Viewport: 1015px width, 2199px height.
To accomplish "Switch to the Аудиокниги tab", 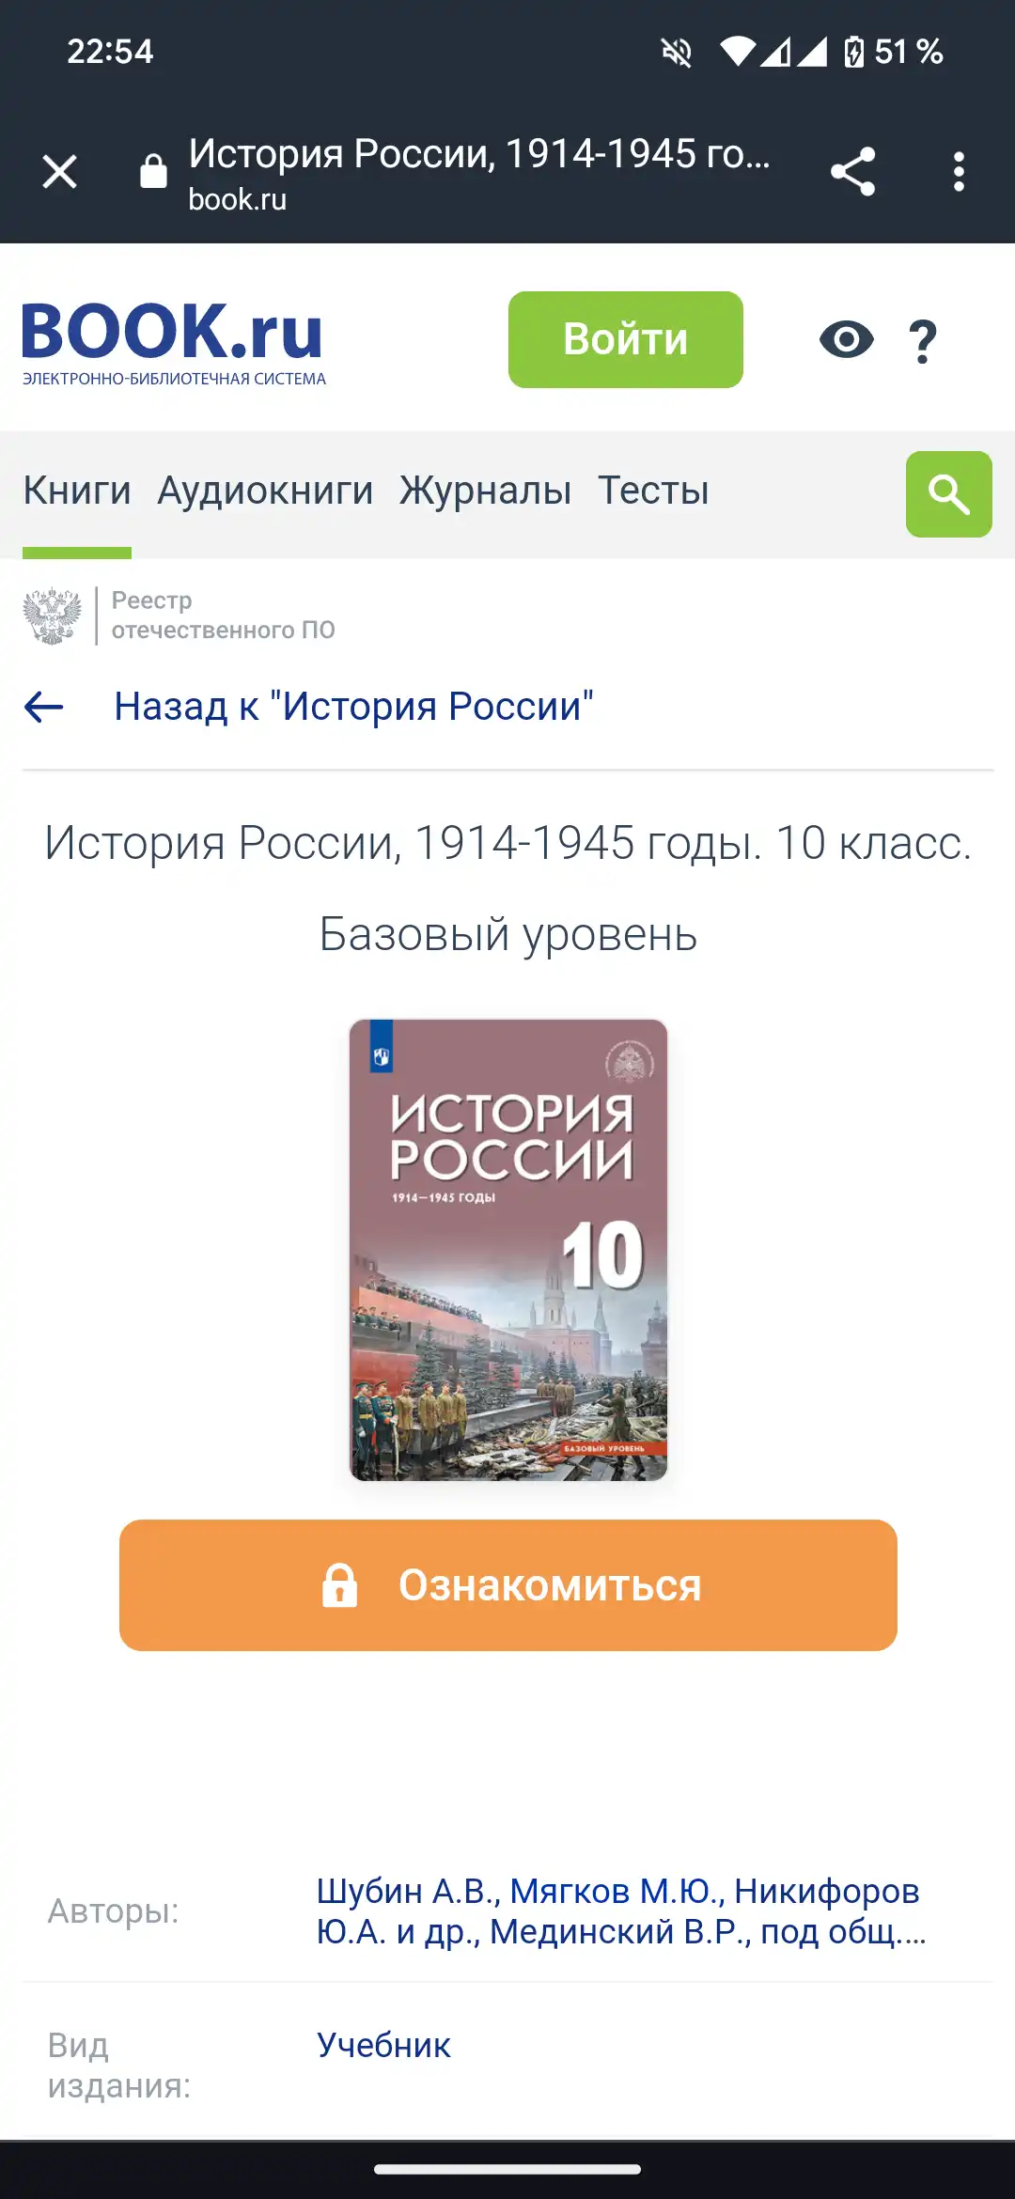I will pos(265,491).
